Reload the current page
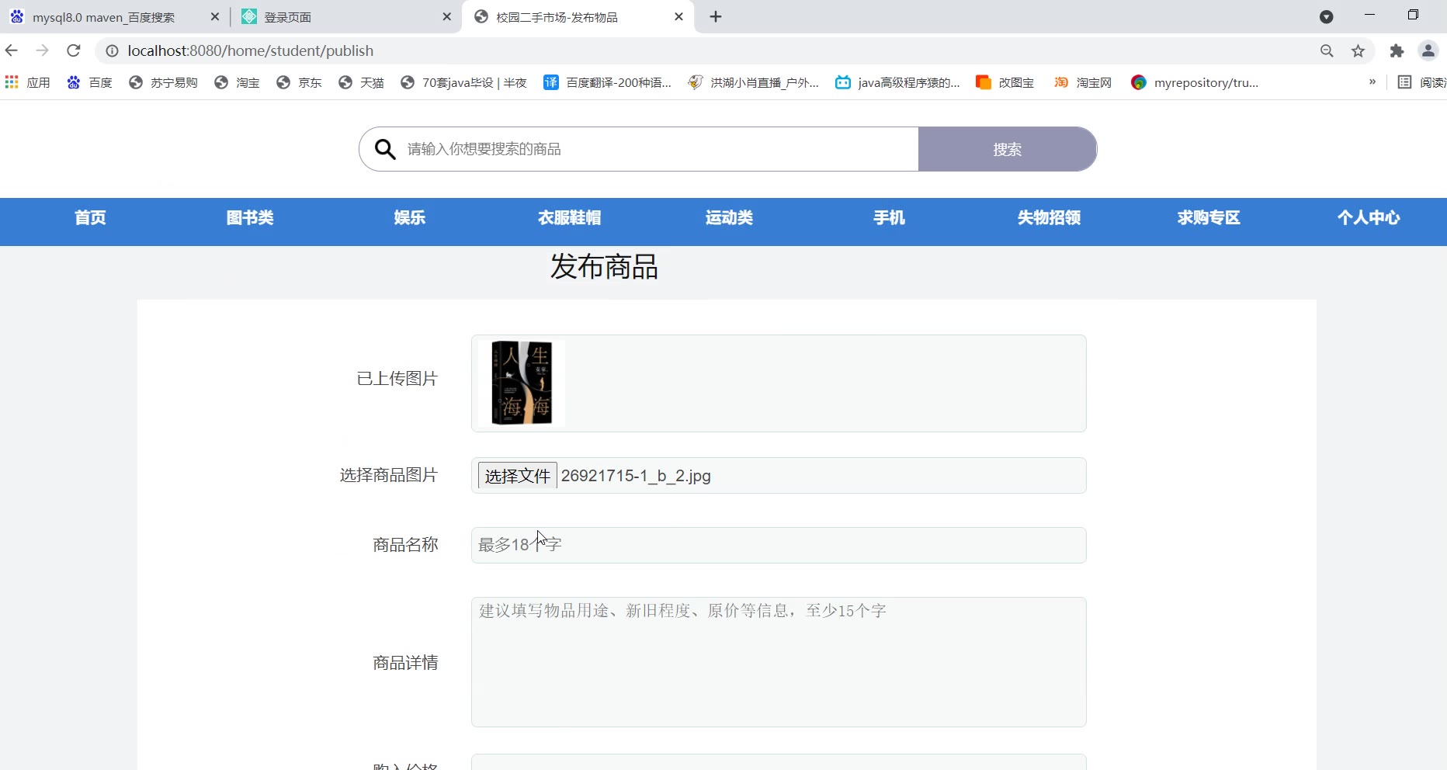This screenshot has height=770, width=1447. coord(74,50)
